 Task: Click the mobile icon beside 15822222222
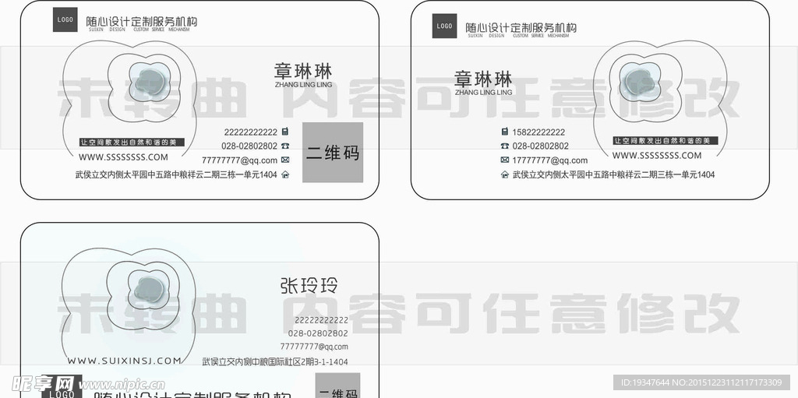(x=505, y=132)
